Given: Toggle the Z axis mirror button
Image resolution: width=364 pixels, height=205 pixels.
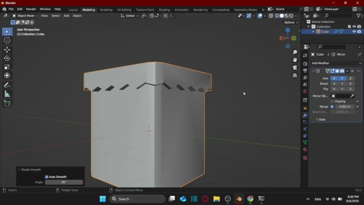Looking at the screenshot, I should (350, 78).
